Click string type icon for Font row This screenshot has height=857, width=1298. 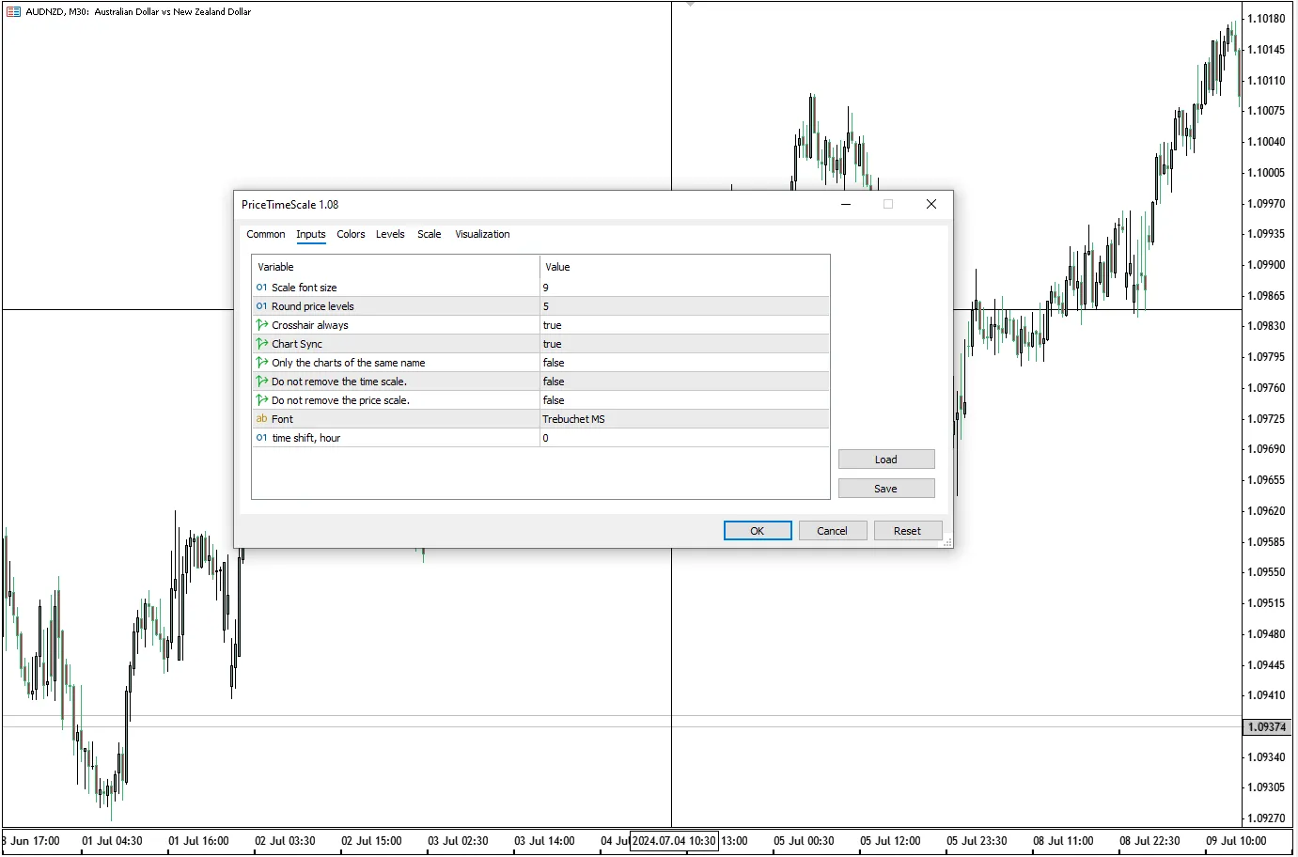click(262, 419)
